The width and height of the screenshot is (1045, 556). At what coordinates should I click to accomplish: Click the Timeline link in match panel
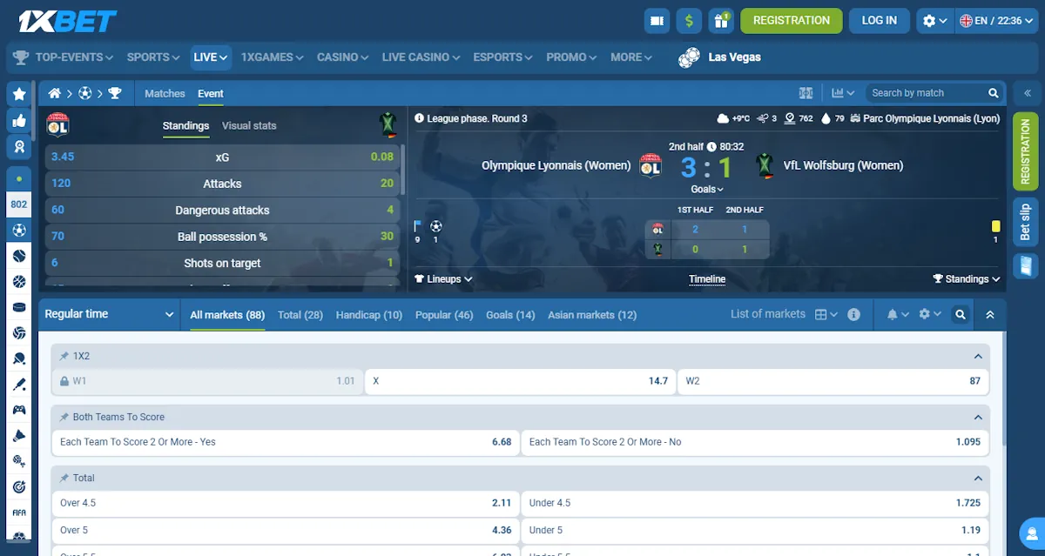click(706, 279)
